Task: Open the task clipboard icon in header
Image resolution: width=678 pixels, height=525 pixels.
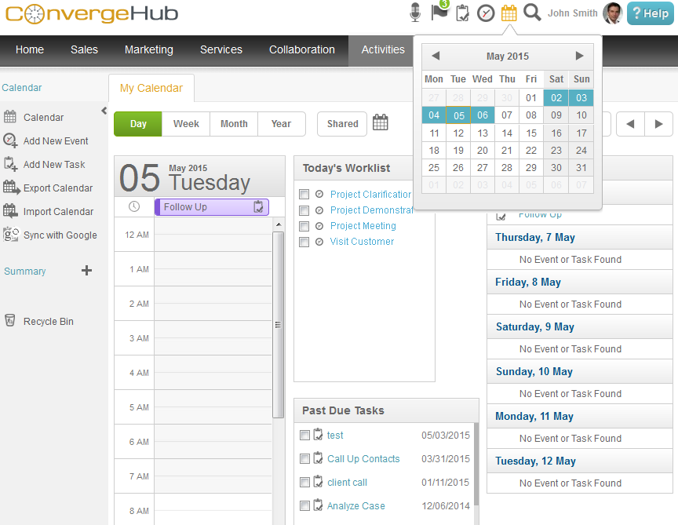Action: pyautogui.click(x=462, y=13)
